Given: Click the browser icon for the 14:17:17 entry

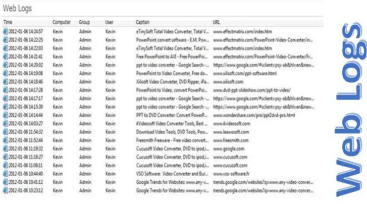Looking at the screenshot, I should point(5,98).
